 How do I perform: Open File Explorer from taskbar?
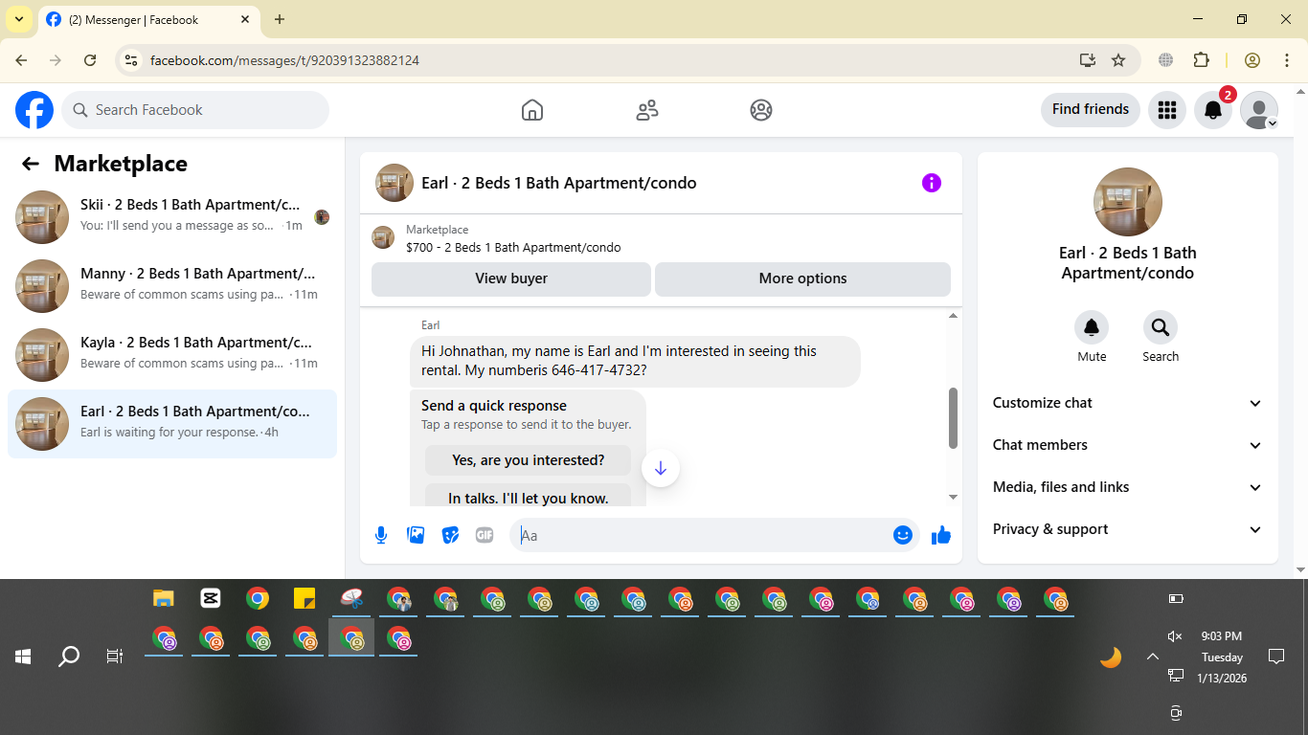164,599
